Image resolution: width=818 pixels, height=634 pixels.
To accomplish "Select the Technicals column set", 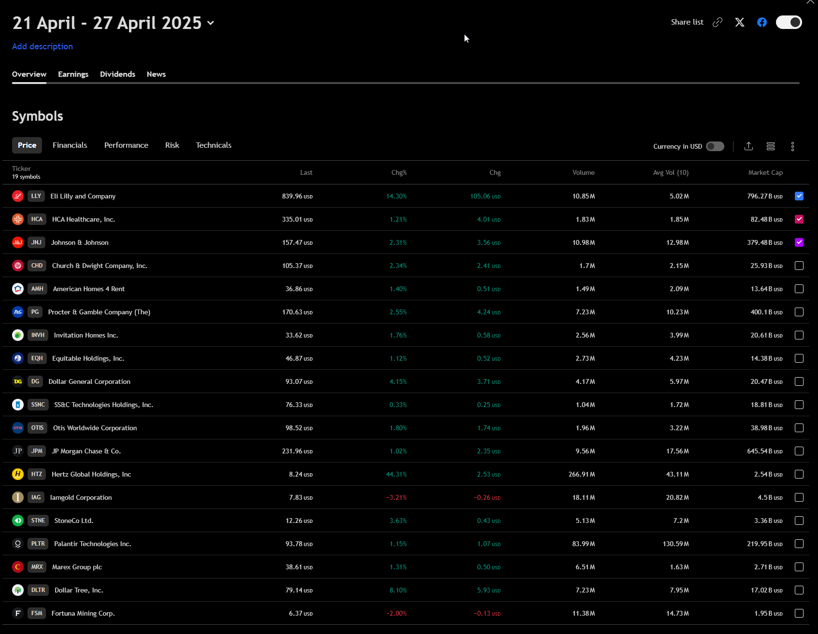I will [x=213, y=145].
